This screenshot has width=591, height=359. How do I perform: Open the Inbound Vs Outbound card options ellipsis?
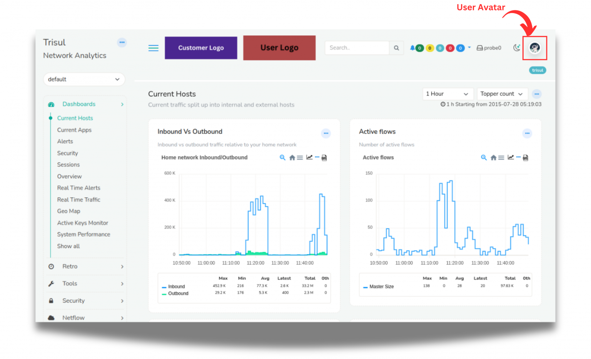pyautogui.click(x=326, y=133)
